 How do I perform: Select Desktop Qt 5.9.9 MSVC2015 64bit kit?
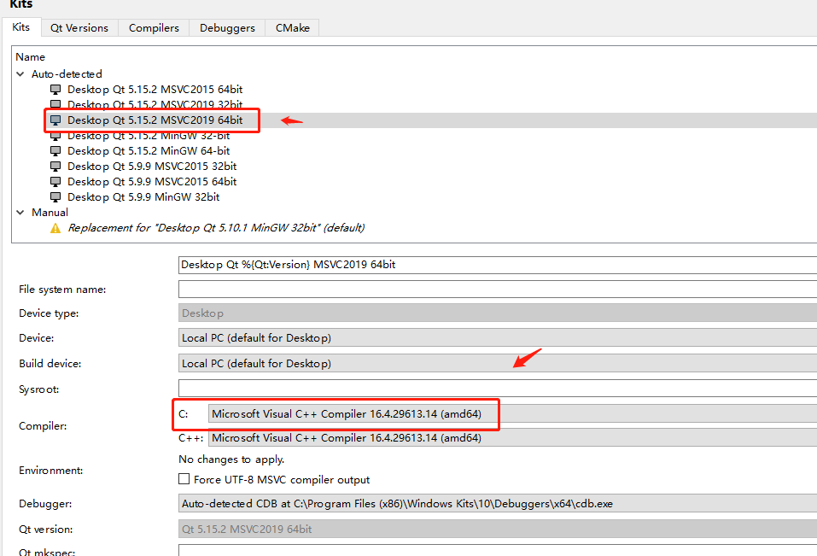coord(152,182)
